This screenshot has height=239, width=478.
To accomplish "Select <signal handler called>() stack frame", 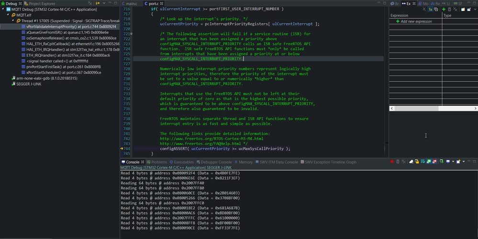I will point(55,61).
